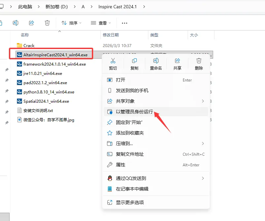
Task: Click the chevron after folder A
Action: coord(92,7)
